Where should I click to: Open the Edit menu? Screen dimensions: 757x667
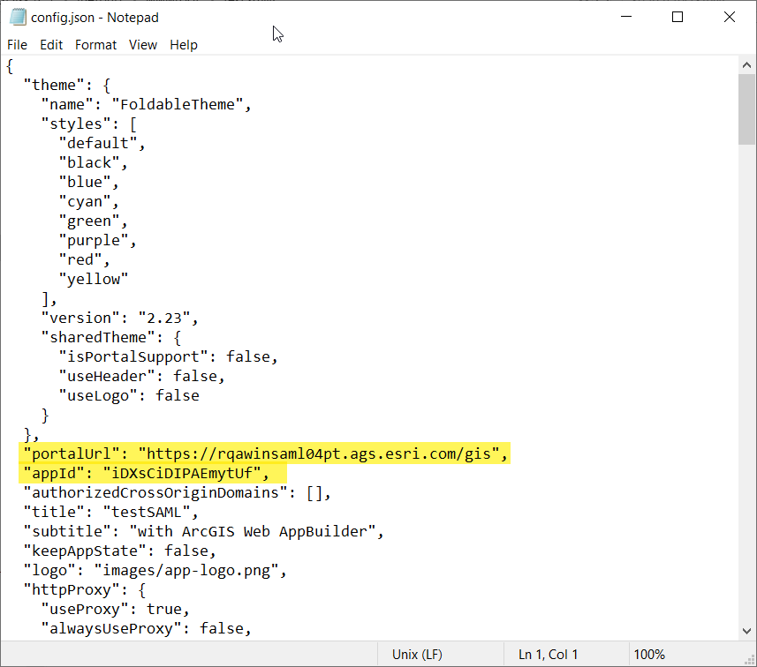(51, 45)
